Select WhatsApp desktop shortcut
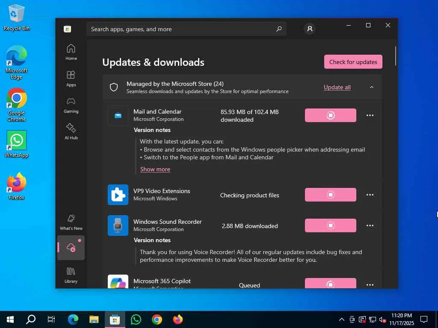 tap(17, 144)
